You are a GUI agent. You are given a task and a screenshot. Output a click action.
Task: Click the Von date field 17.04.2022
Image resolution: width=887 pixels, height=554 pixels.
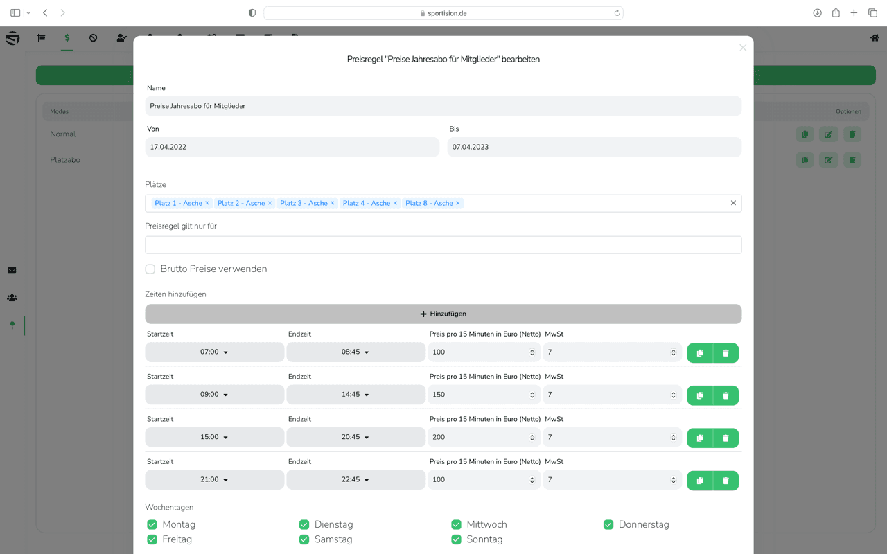pos(292,147)
